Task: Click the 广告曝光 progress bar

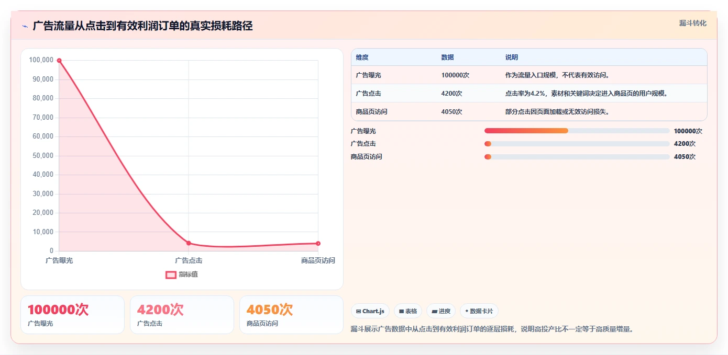Action: 577,131
